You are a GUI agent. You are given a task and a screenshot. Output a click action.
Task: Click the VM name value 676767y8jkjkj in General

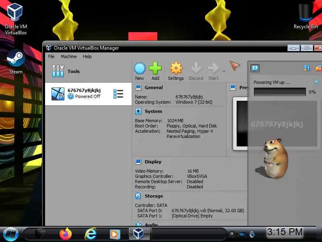pyautogui.click(x=189, y=97)
